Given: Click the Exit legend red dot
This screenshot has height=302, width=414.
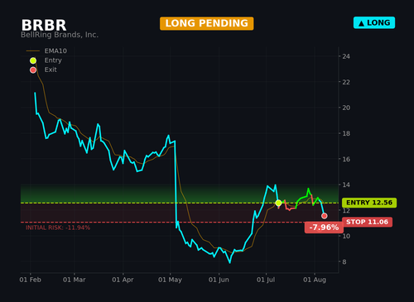Looking at the screenshot, I should (x=33, y=70).
